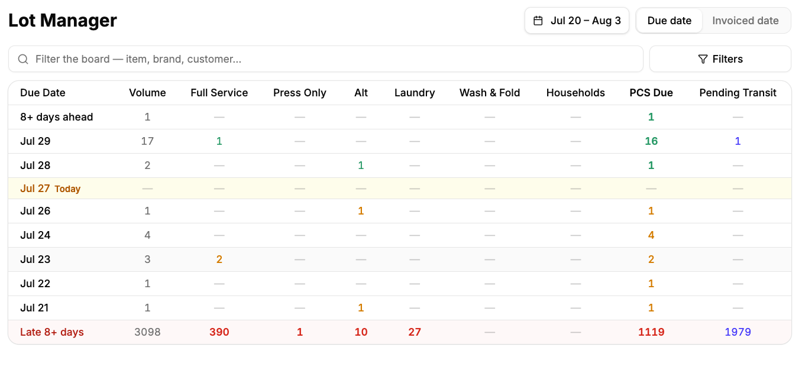This screenshot has height=367, width=802.
Task: Open the Jul 29 Pending Transit count
Action: click(738, 141)
